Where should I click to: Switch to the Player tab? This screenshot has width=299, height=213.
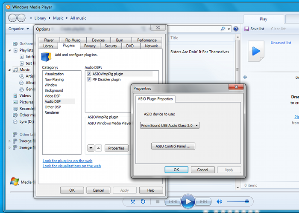(x=49, y=40)
